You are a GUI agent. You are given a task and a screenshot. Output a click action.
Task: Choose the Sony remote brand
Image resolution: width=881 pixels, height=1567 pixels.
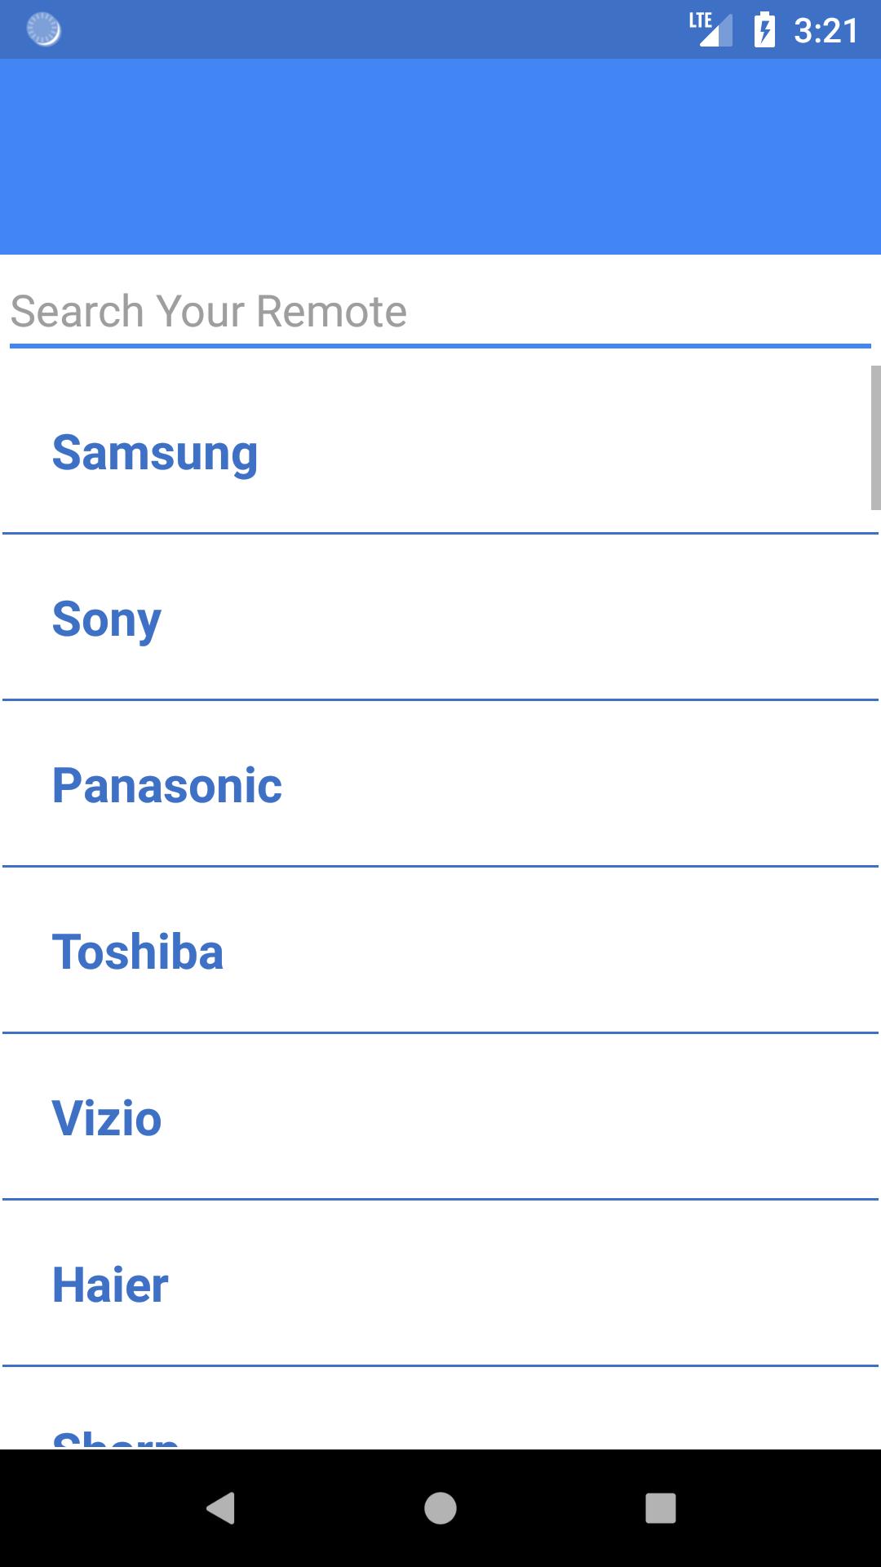pyautogui.click(x=107, y=619)
